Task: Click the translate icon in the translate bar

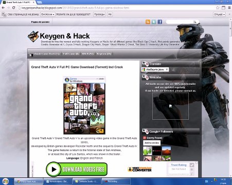Action: [4, 14]
